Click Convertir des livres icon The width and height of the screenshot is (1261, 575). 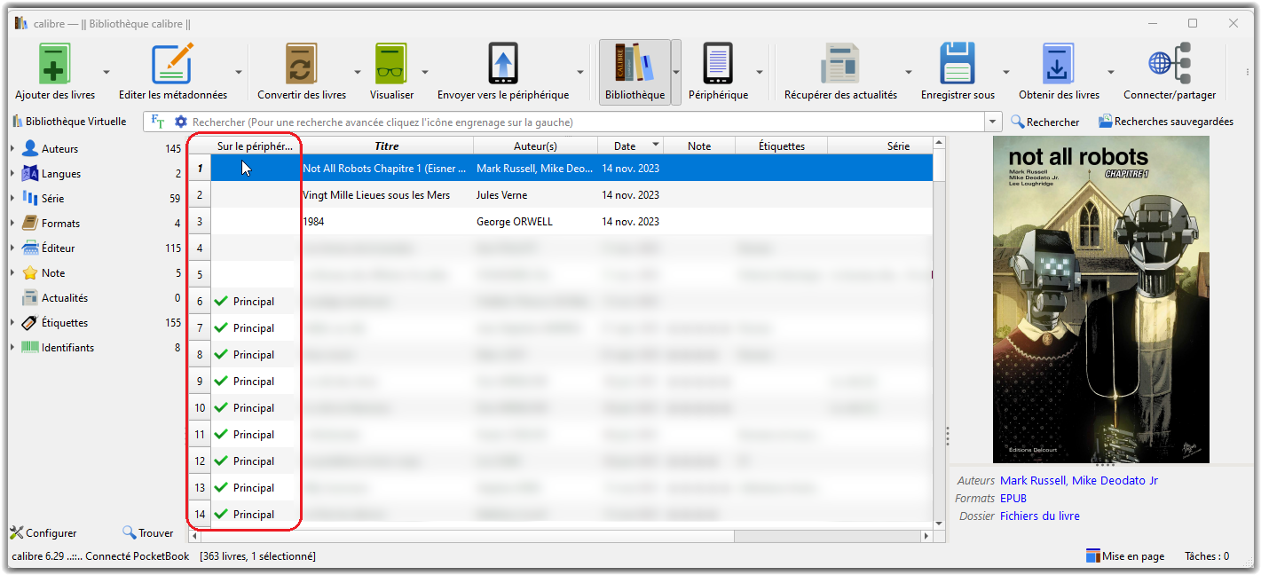pyautogui.click(x=301, y=66)
